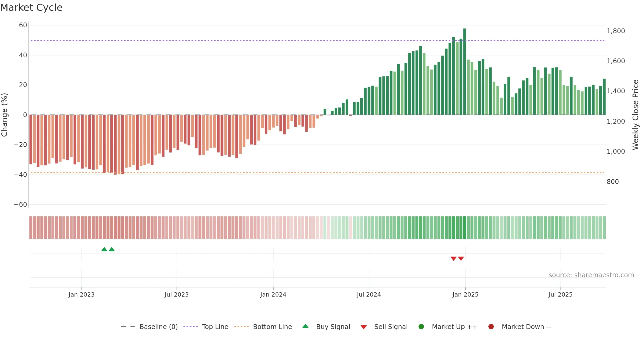Click the red Market Down circle in legend

pos(491,327)
